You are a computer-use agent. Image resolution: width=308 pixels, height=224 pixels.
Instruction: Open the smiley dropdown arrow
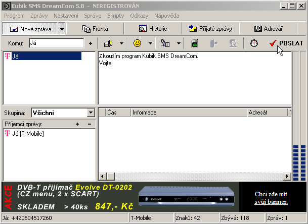151,43
